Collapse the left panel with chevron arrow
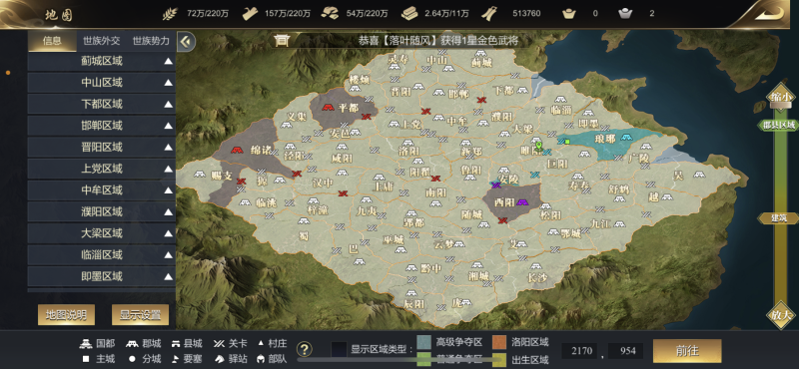The image size is (799, 369). (x=186, y=41)
